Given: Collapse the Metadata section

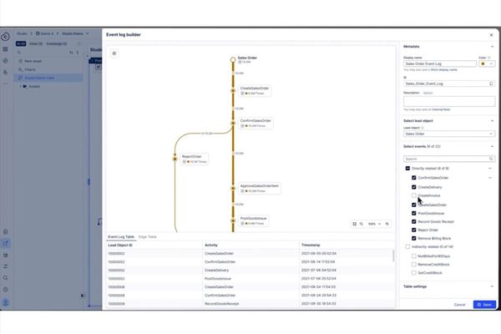Looking at the screenshot, I should [490, 47].
